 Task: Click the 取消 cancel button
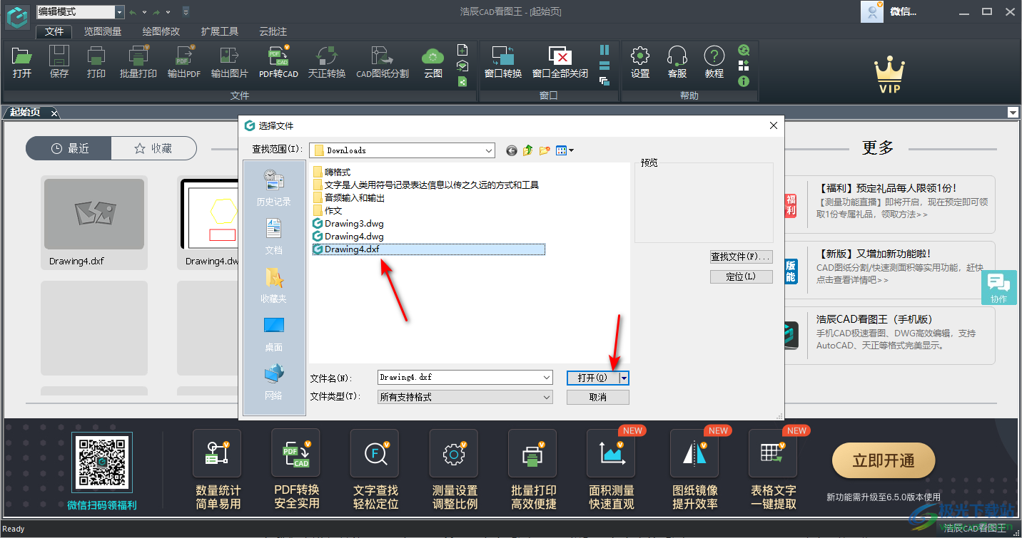click(597, 396)
